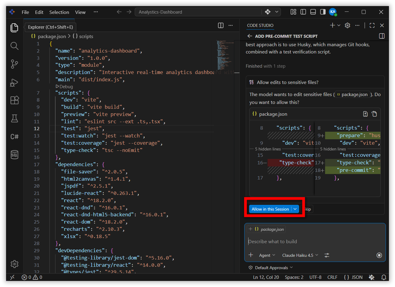Screen dimensions: 395x287
Task: Maximize the Code Studio chat panel
Action: (372, 25)
